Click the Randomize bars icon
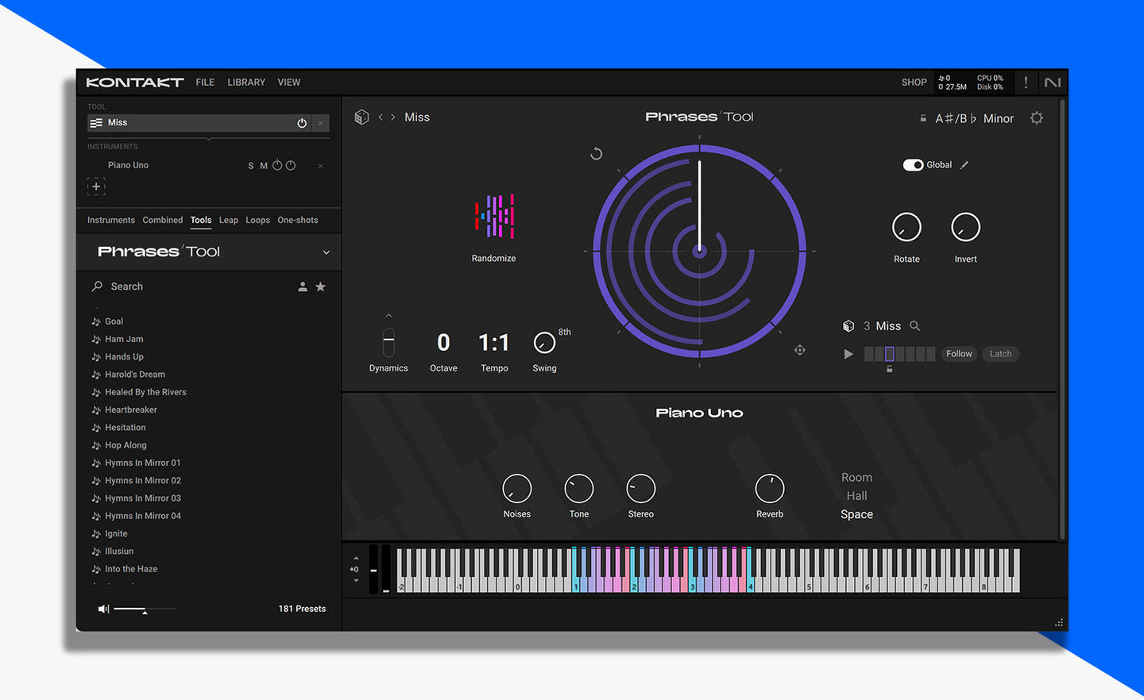 pos(494,216)
